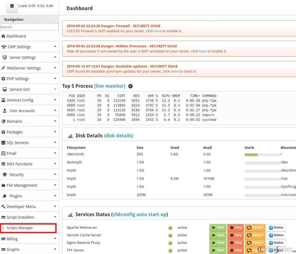The width and height of the screenshot is (296, 254).
Task: Click the devtmpfs usage bar for /dev
Action: click(262, 163)
